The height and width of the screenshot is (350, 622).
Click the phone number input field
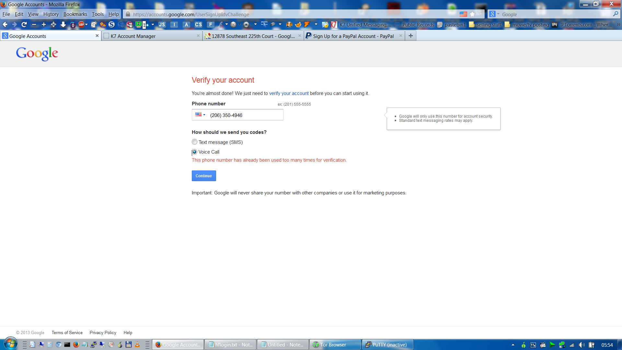[237, 115]
